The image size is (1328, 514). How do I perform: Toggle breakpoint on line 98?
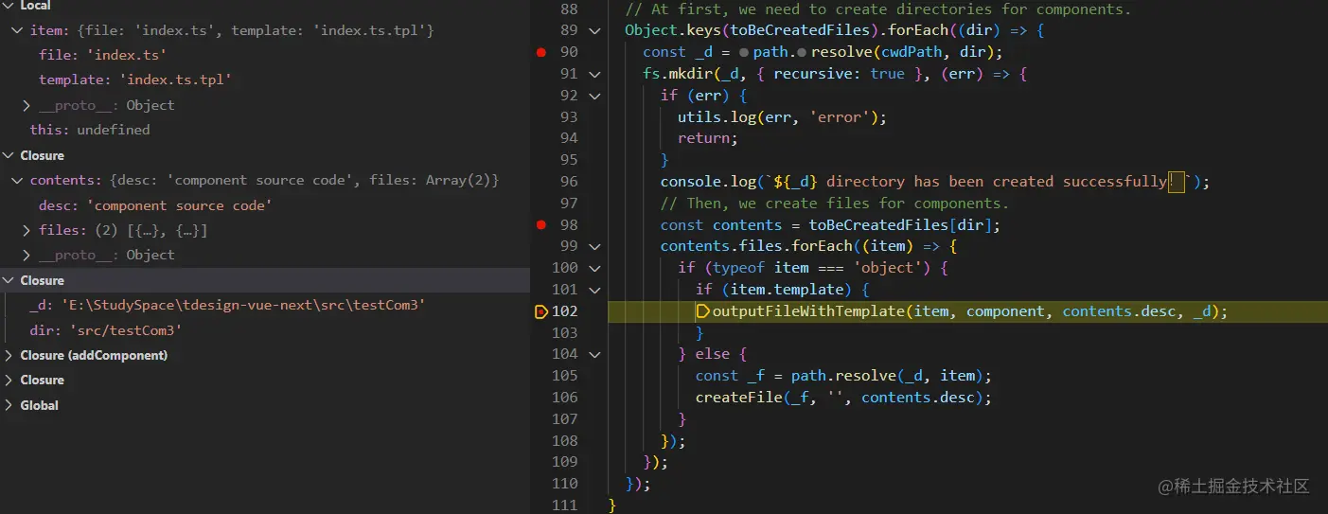coord(541,224)
